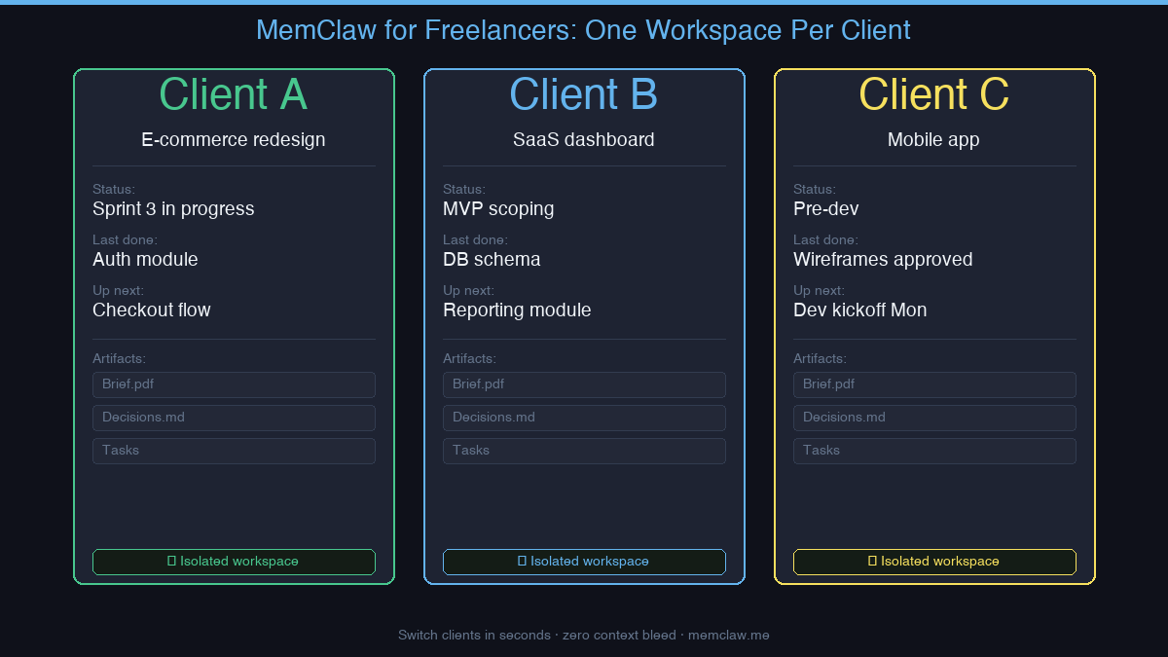Open Tasks under Client C artifacts
This screenshot has height=657, width=1168.
(x=934, y=451)
